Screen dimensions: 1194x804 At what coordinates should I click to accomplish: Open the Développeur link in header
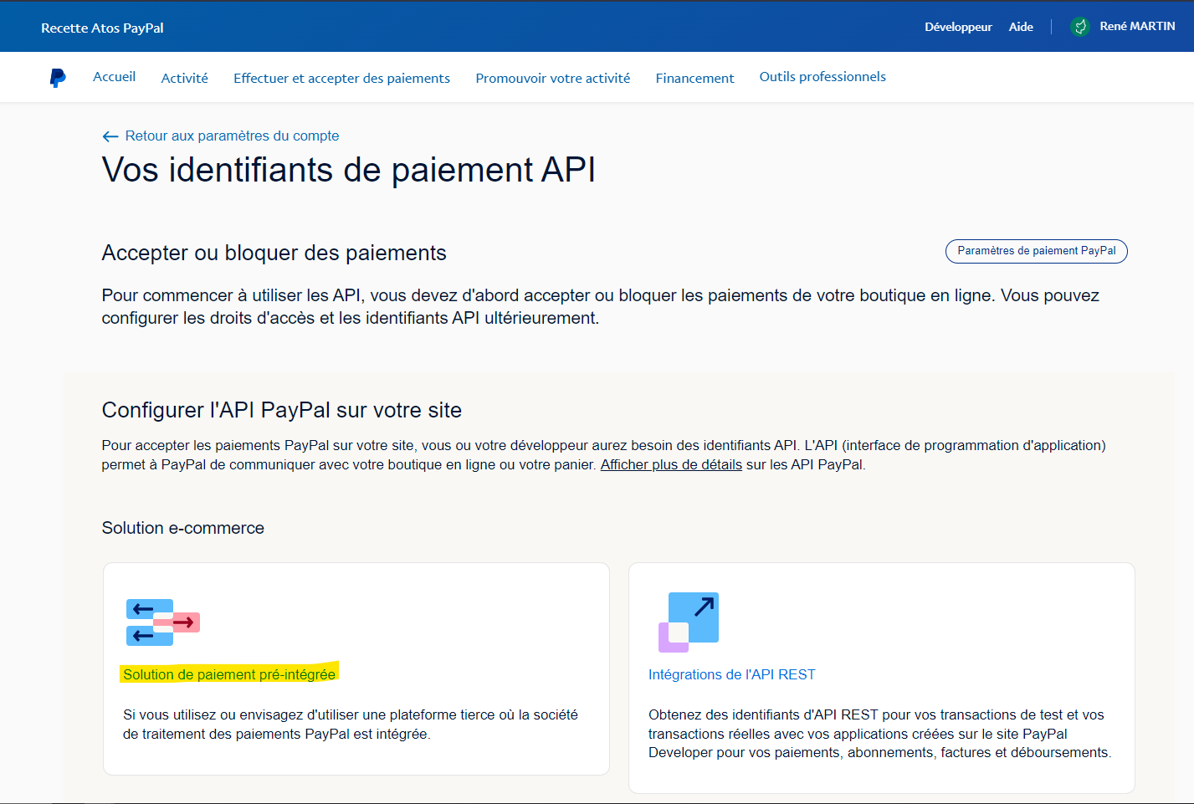coord(958,27)
